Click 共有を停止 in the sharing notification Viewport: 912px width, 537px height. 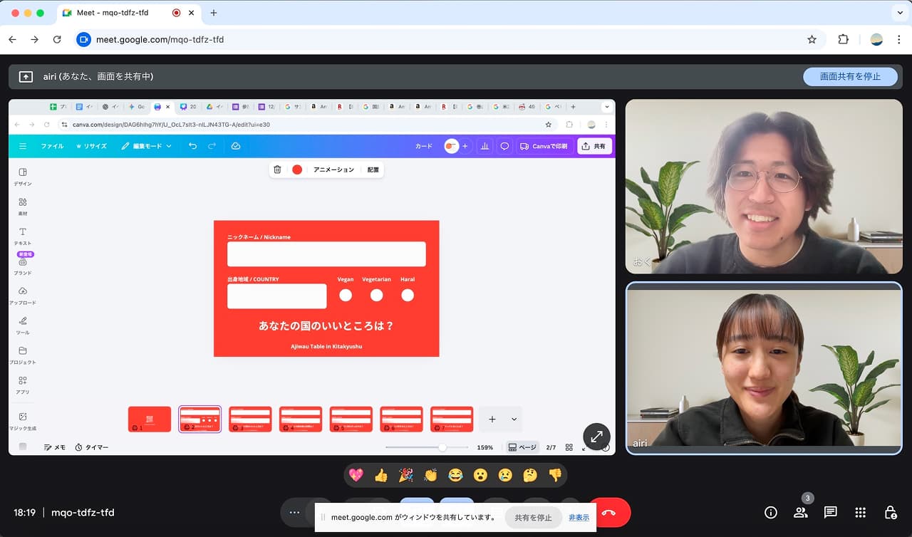click(x=533, y=518)
